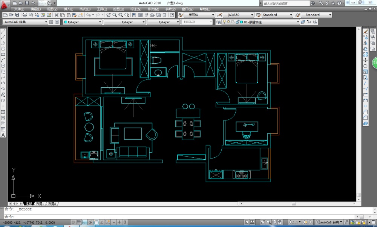Click the Save icon in the standard toolbar
Screen dimensions: 377x227
click(17, 15)
